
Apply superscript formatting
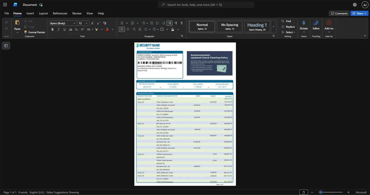click(x=82, y=29)
